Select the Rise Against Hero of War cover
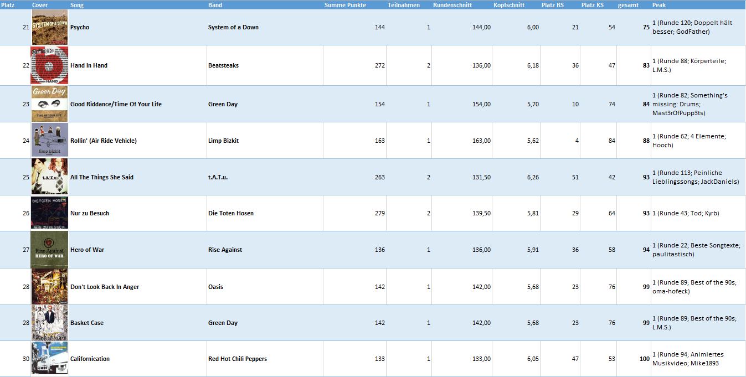This screenshot has width=746, height=377. 50,250
